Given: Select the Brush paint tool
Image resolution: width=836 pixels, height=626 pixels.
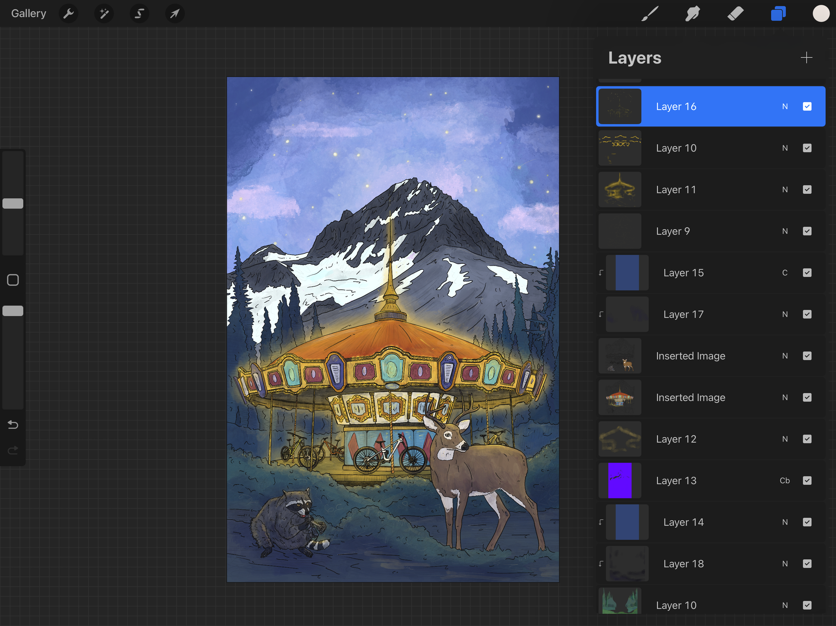Looking at the screenshot, I should pyautogui.click(x=650, y=14).
